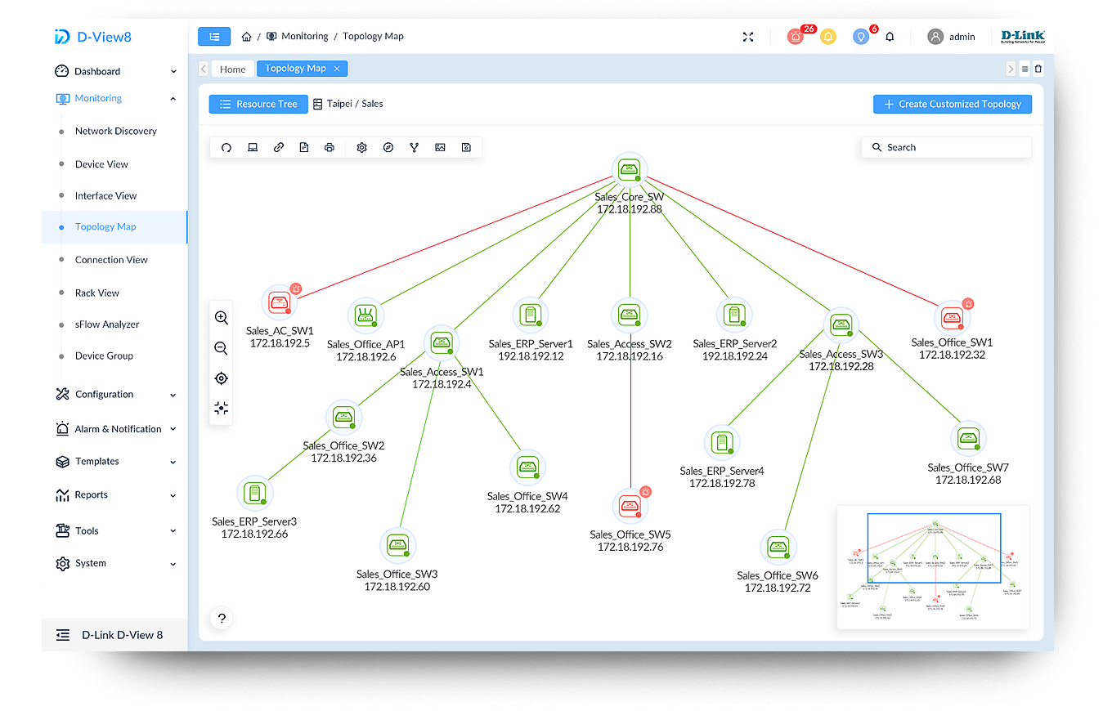Click the Create Customized Topology button

pos(952,104)
